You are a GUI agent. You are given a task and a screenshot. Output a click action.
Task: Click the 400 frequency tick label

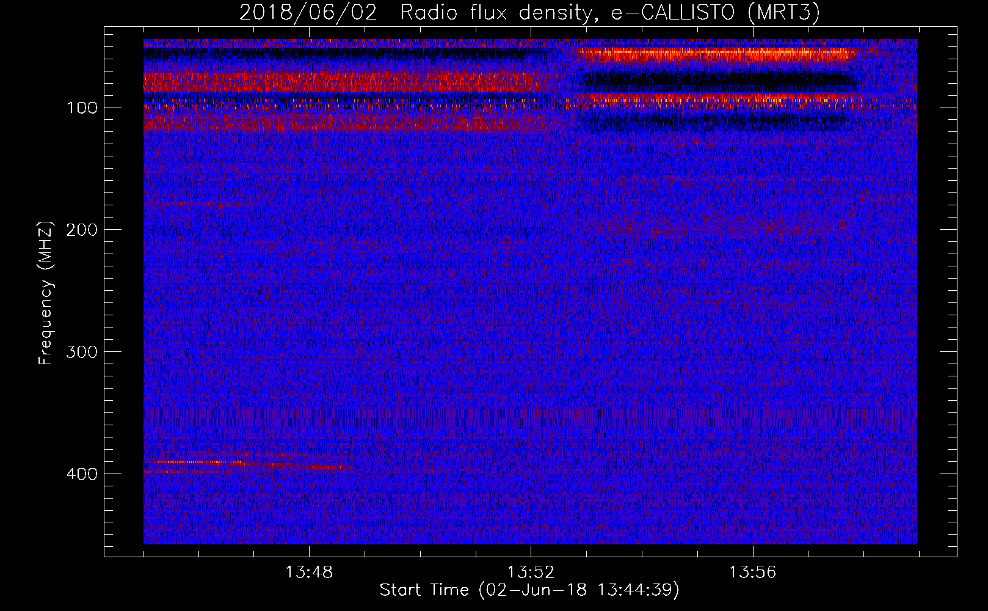tap(82, 474)
